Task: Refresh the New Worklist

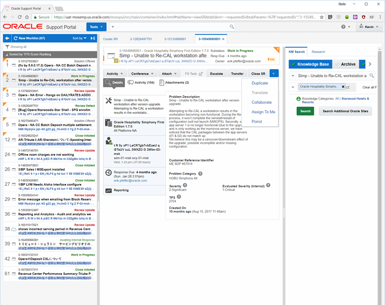Action: click(x=15, y=38)
